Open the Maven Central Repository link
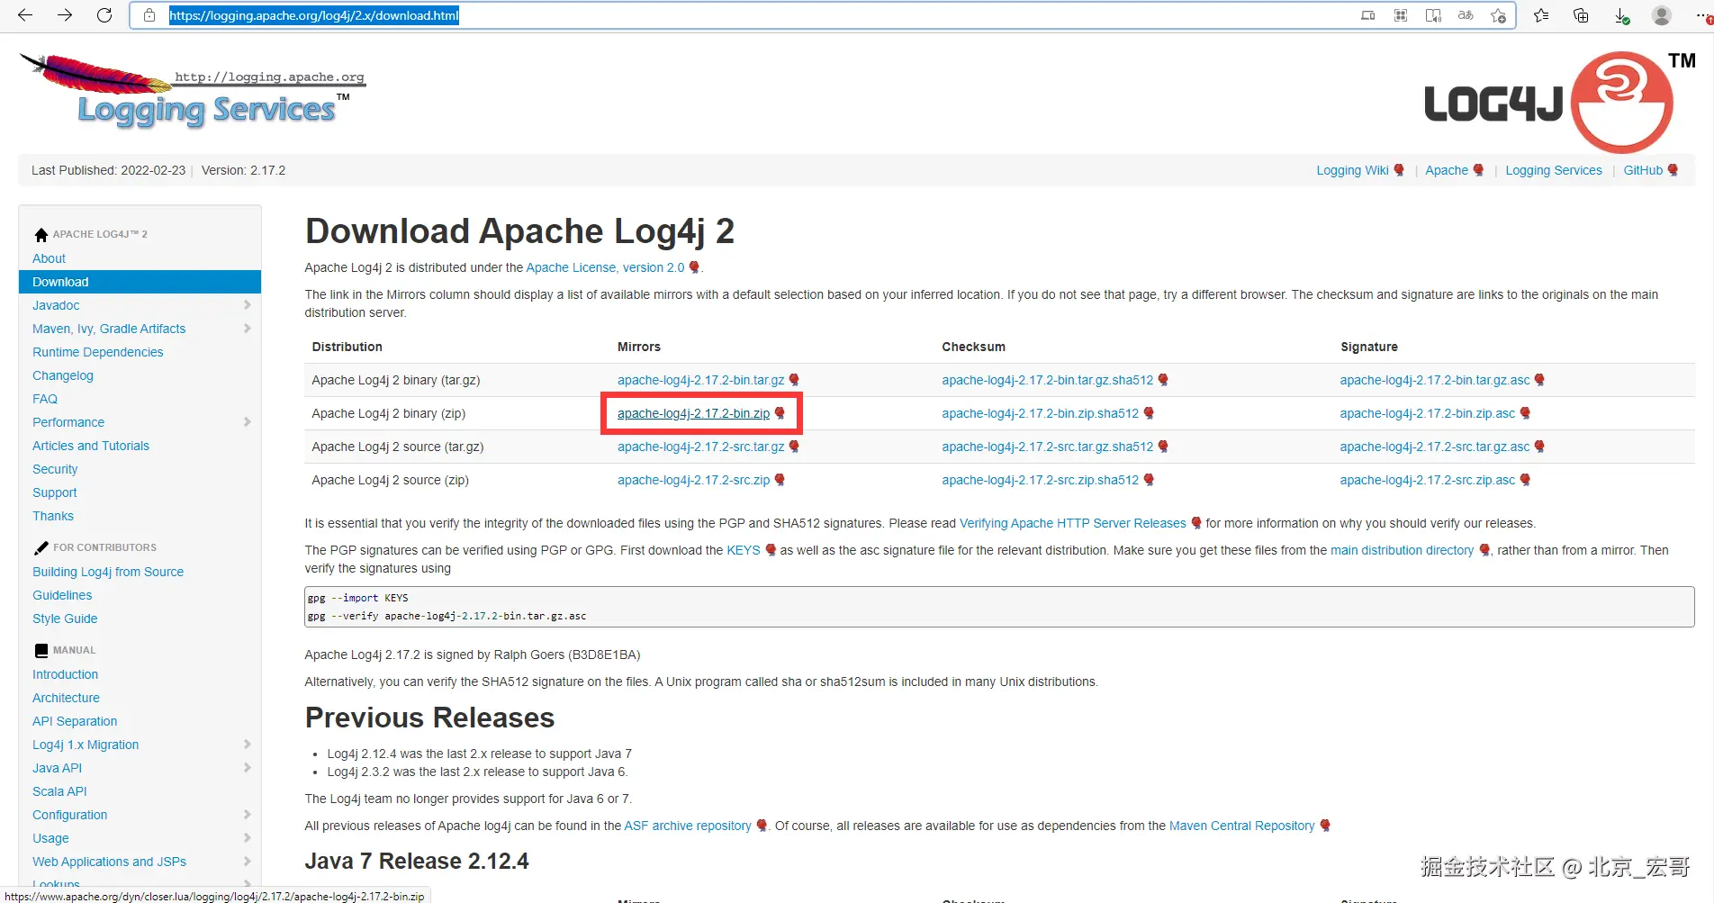Screen dimensions: 1714x903 coord(1241,826)
